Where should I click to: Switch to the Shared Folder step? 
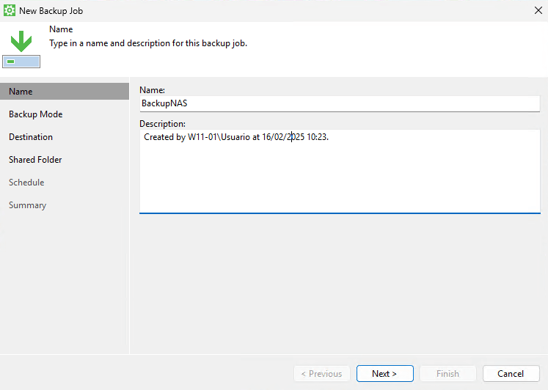pos(35,160)
